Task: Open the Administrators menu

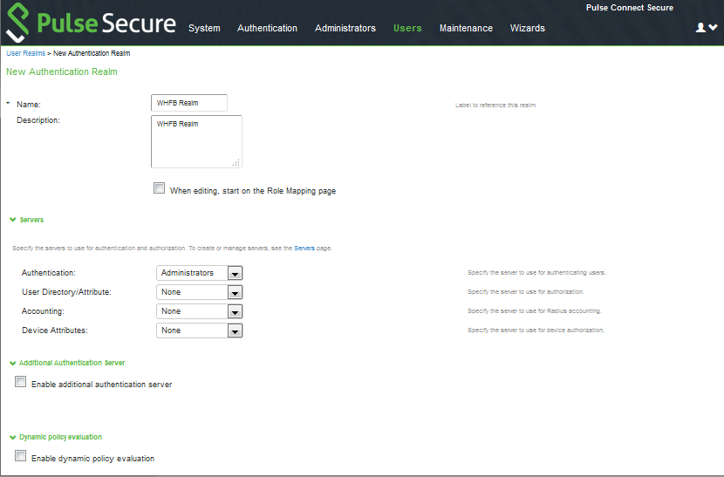Action: tap(345, 28)
